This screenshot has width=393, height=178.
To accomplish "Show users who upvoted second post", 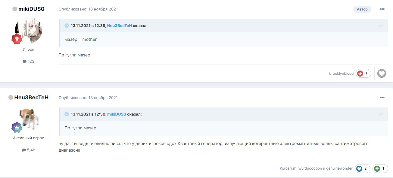I will click(x=380, y=169).
